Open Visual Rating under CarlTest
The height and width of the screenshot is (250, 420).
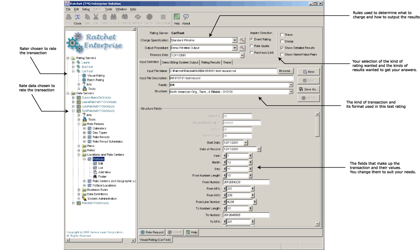[96, 76]
